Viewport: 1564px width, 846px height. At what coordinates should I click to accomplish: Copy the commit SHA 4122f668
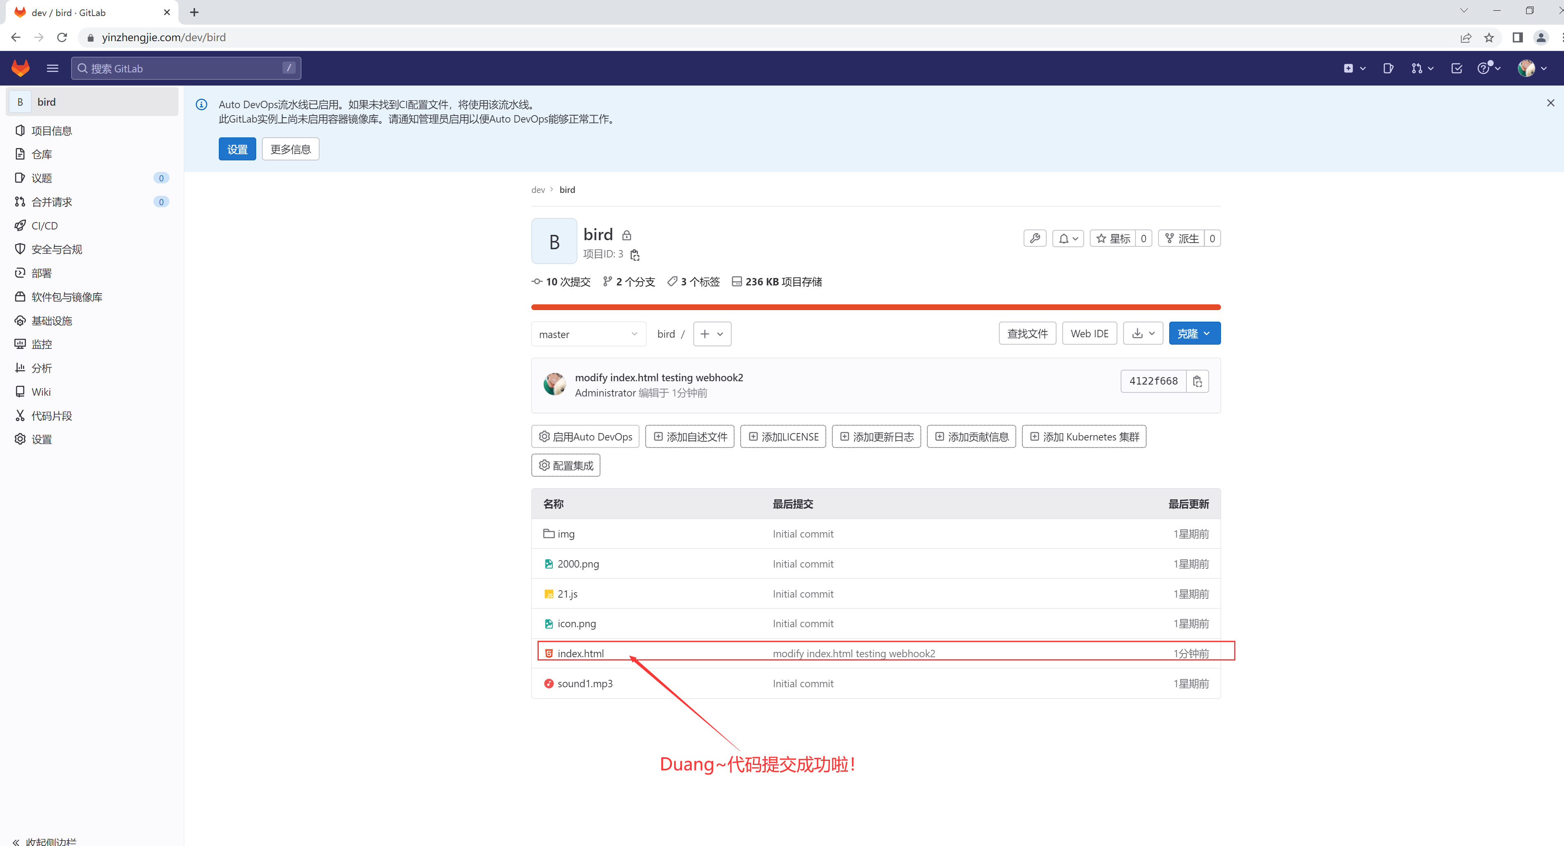(1197, 381)
